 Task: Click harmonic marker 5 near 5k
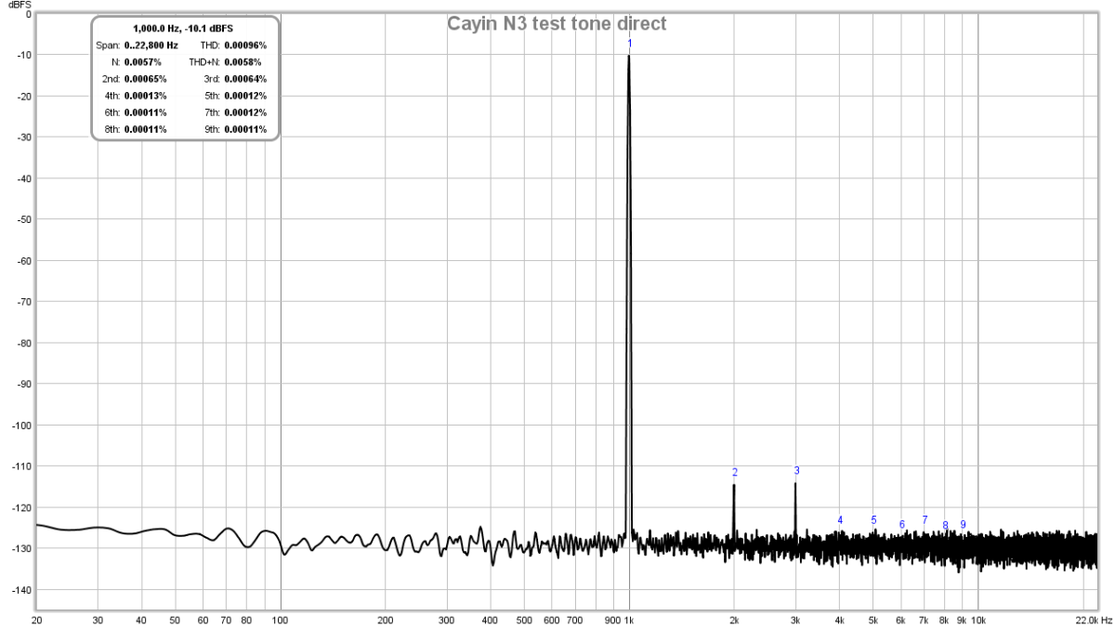(873, 520)
